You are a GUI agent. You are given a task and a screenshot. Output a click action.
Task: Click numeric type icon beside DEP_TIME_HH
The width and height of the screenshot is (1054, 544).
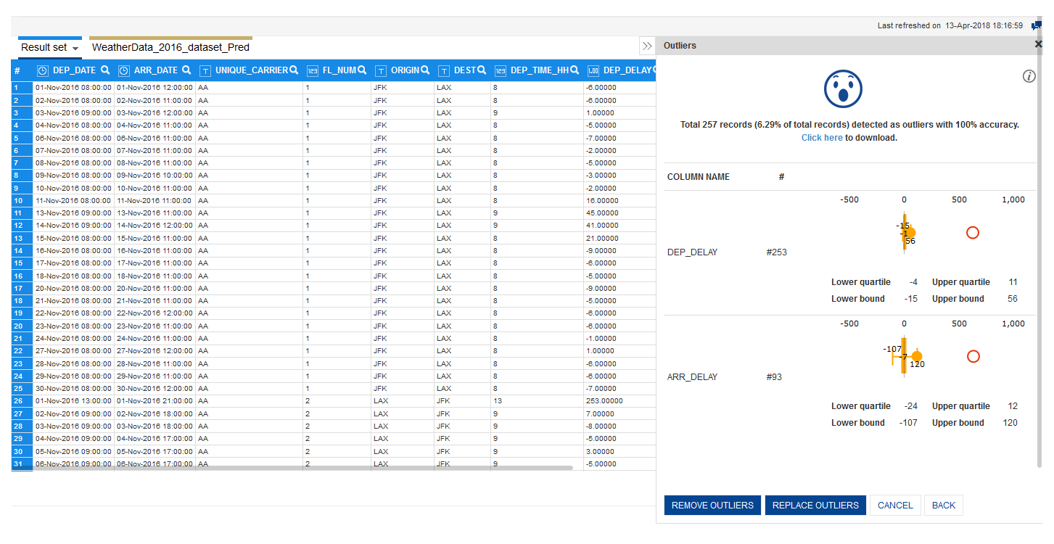click(501, 71)
